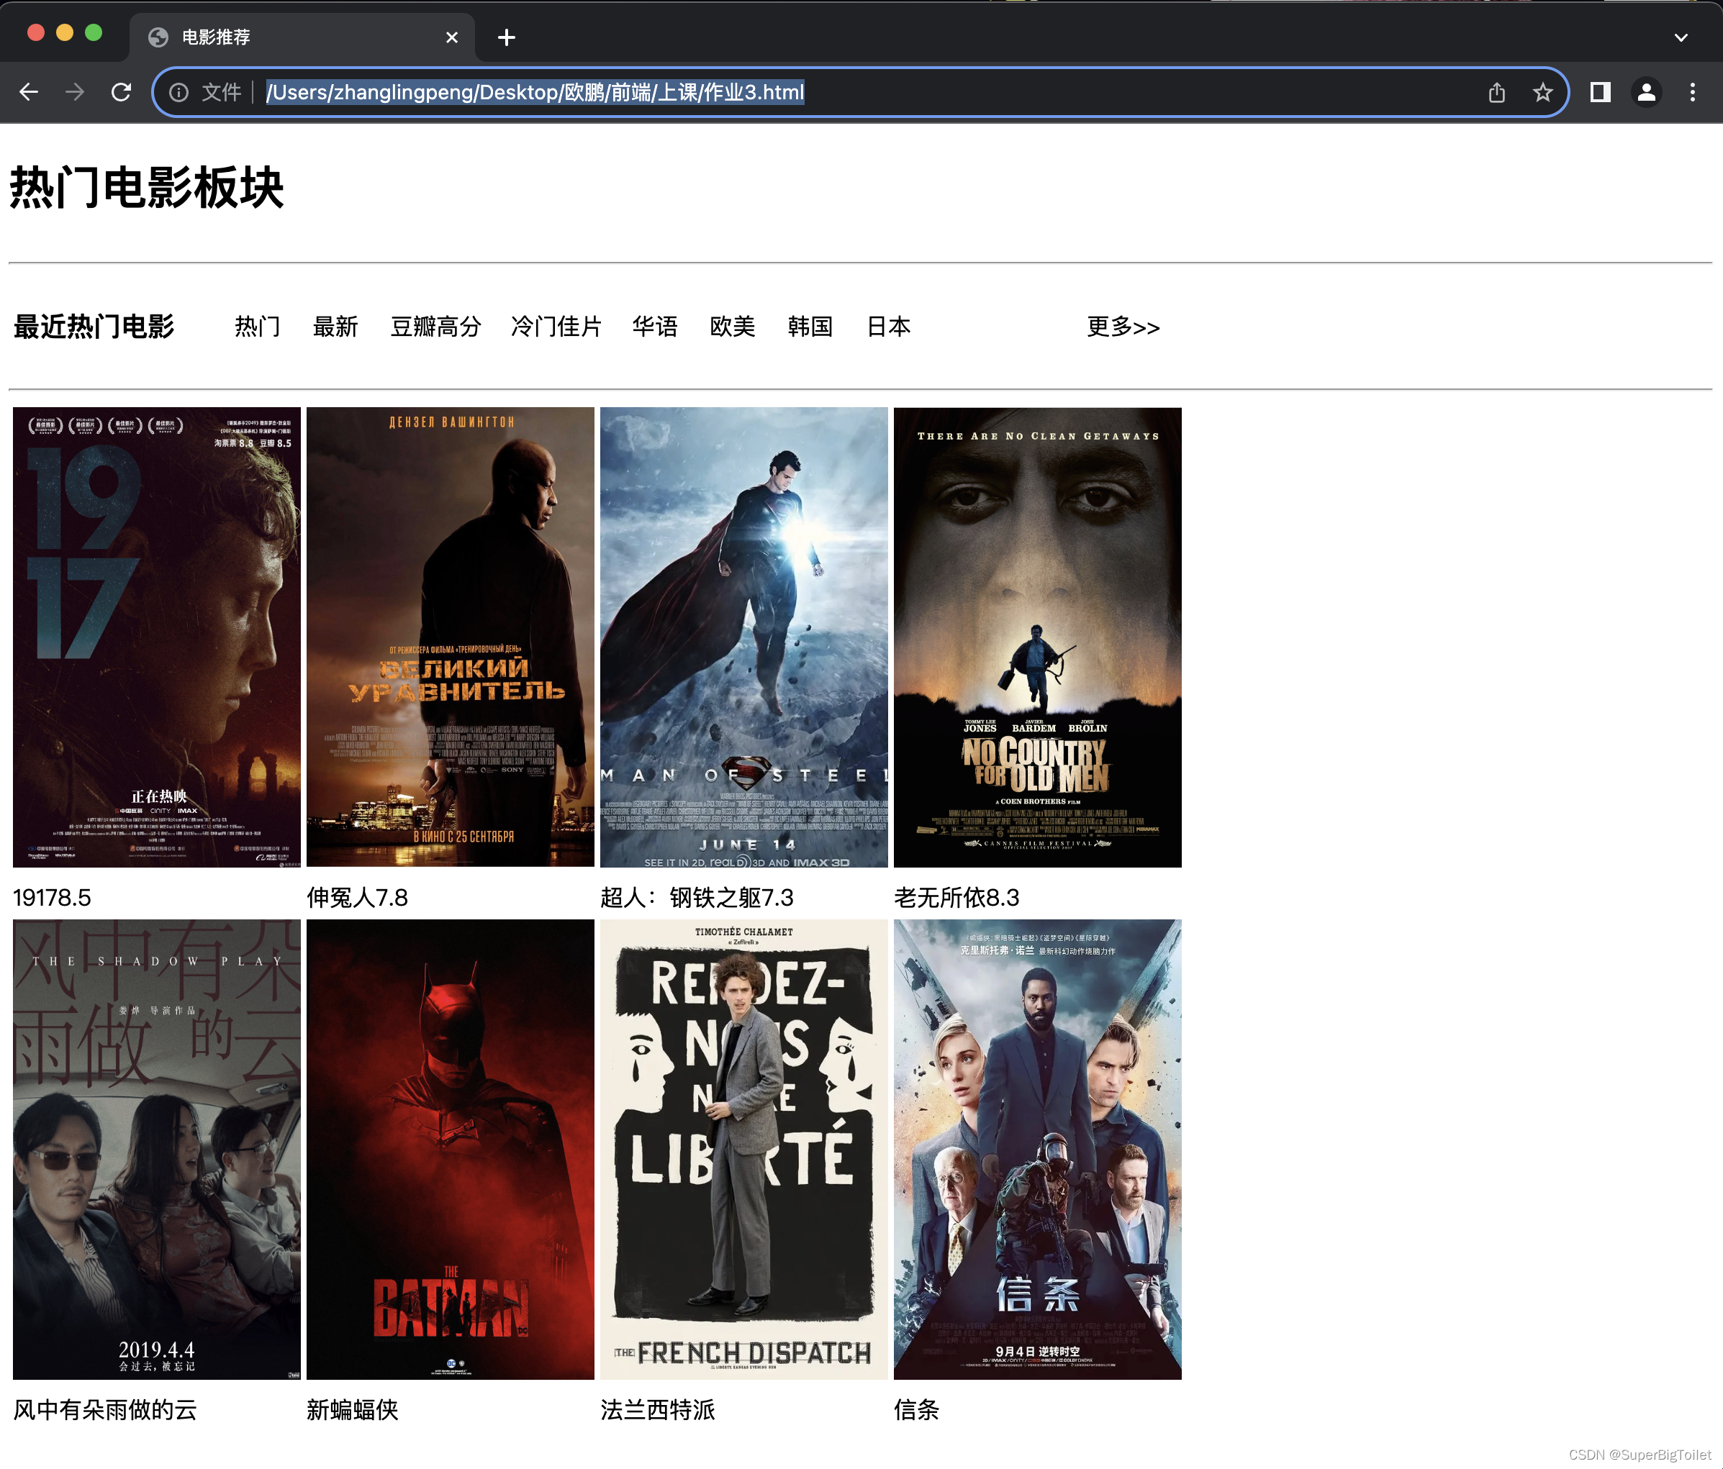
Task: Click the 热门电影板块 page title
Action: click(146, 188)
